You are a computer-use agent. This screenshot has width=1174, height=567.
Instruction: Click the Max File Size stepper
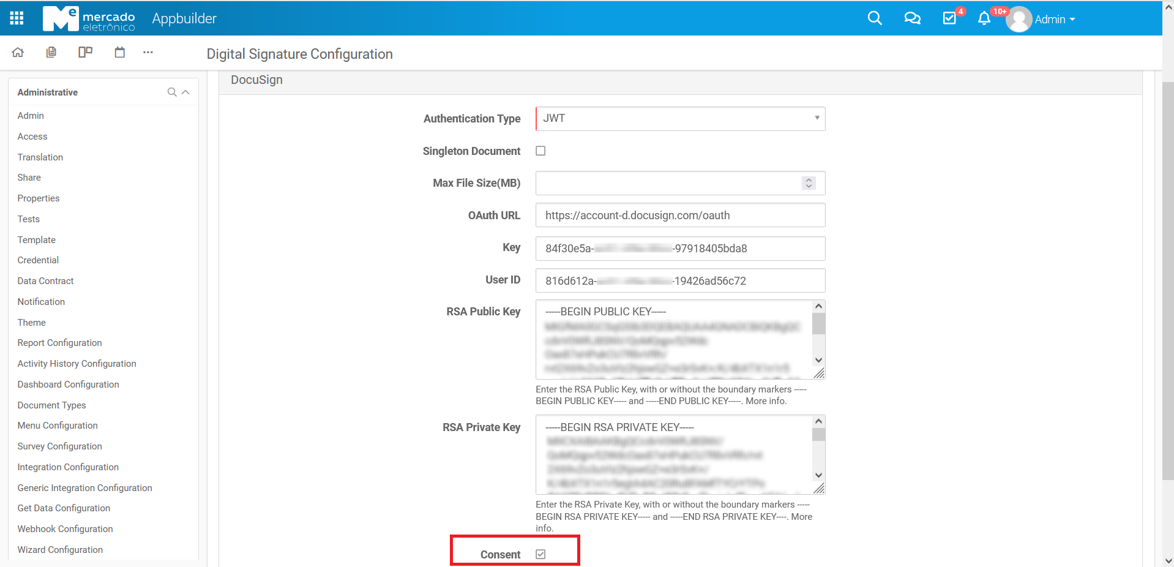pos(809,183)
